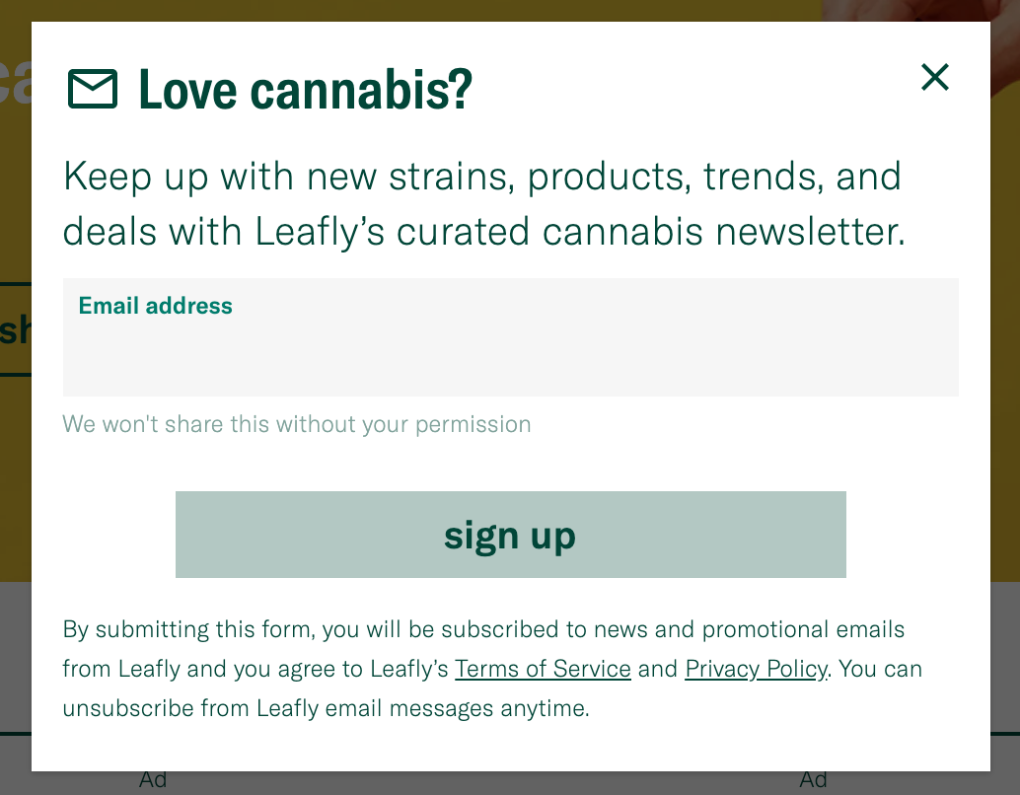The height and width of the screenshot is (795, 1020).
Task: Click the right Ad label below the popup
Action: click(813, 782)
